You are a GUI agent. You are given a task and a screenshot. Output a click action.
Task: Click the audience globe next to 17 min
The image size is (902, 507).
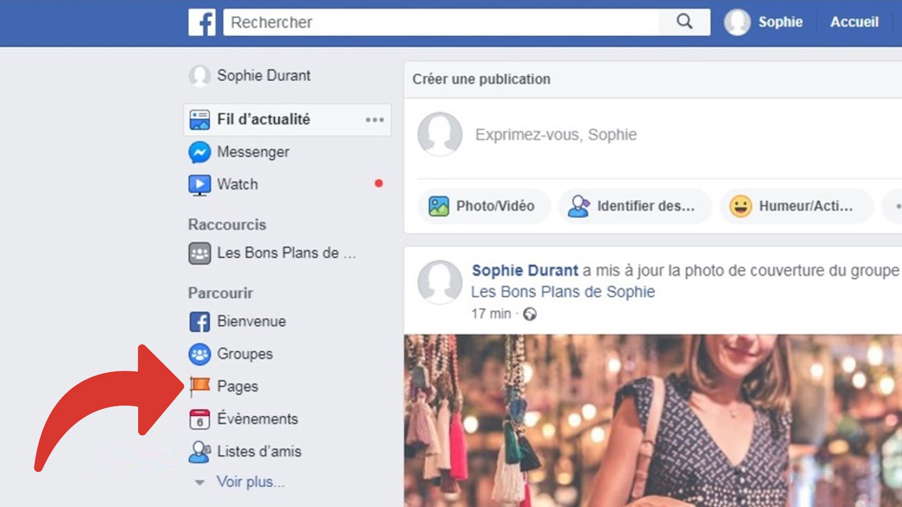pos(528,314)
